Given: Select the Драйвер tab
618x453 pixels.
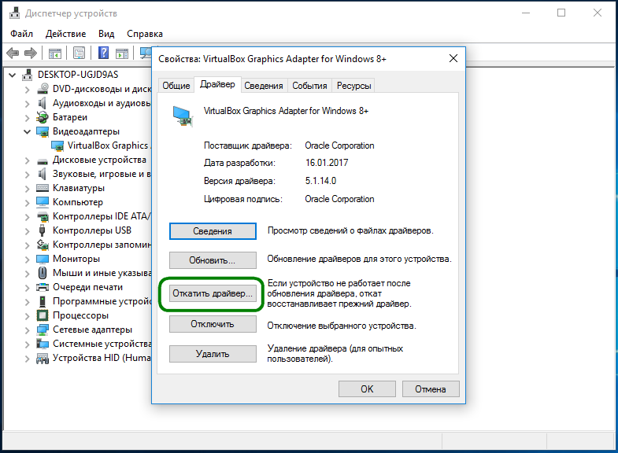Looking at the screenshot, I should click(217, 84).
